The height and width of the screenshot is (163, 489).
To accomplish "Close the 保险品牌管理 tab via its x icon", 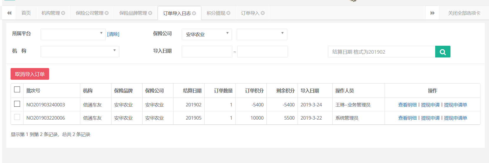I will point(150,13).
